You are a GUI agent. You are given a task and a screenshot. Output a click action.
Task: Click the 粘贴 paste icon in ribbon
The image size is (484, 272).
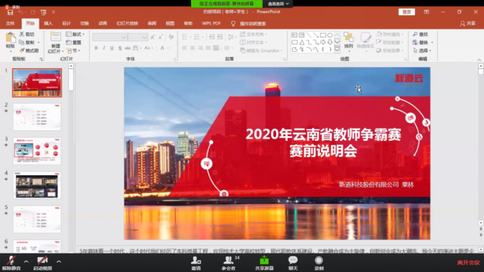[10, 38]
